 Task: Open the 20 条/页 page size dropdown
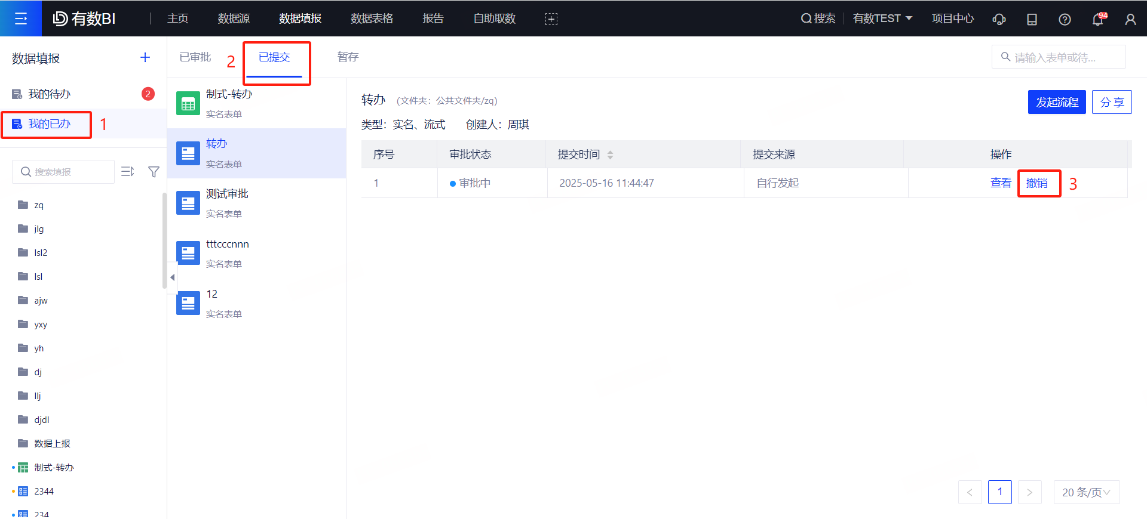1086,492
